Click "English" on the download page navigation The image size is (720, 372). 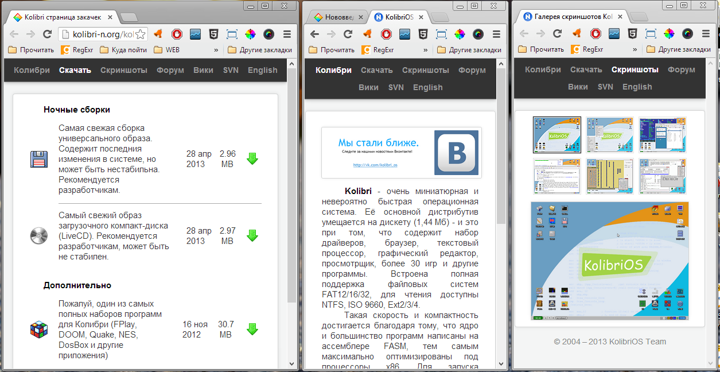(x=262, y=70)
